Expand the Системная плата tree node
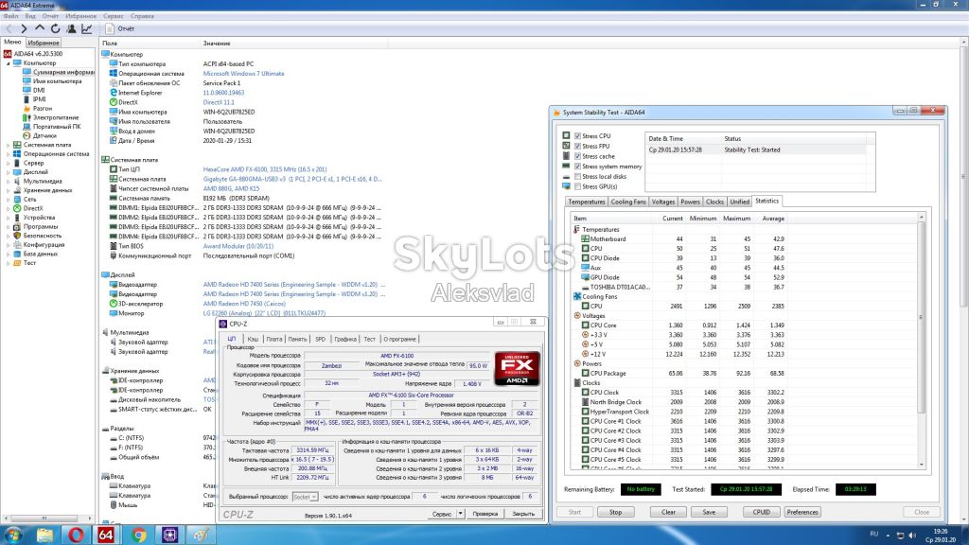Screen dimensions: 969x545 point(8,145)
